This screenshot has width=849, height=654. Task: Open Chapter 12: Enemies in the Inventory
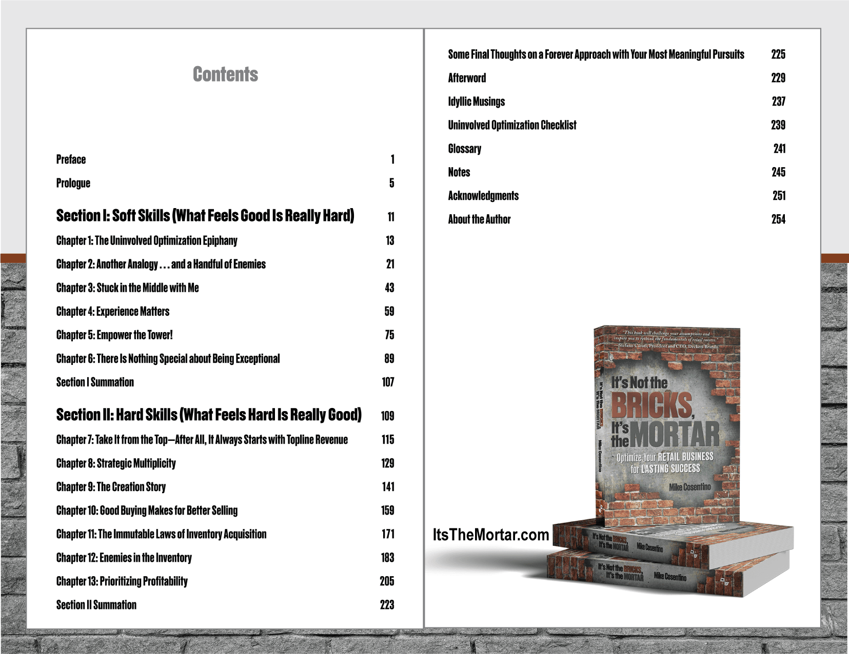pos(124,557)
